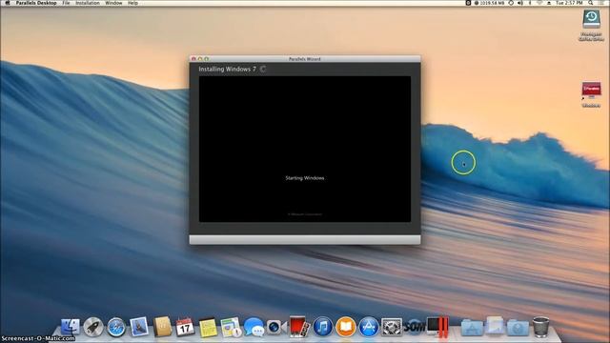This screenshot has width=610, height=343.
Task: Open the brown Contacts book in Dock
Action: [162, 326]
